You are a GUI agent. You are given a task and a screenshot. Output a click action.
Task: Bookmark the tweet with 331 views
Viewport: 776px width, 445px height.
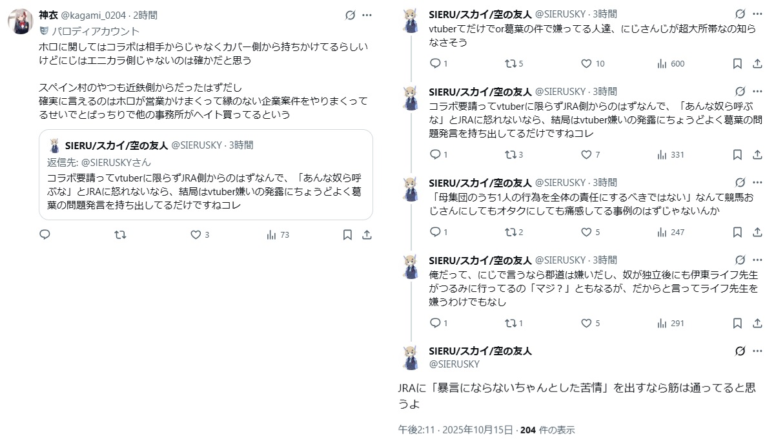(737, 155)
